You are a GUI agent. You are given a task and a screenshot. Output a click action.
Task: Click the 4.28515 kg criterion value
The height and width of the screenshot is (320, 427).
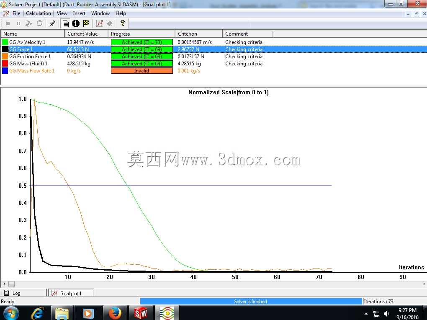[189, 64]
